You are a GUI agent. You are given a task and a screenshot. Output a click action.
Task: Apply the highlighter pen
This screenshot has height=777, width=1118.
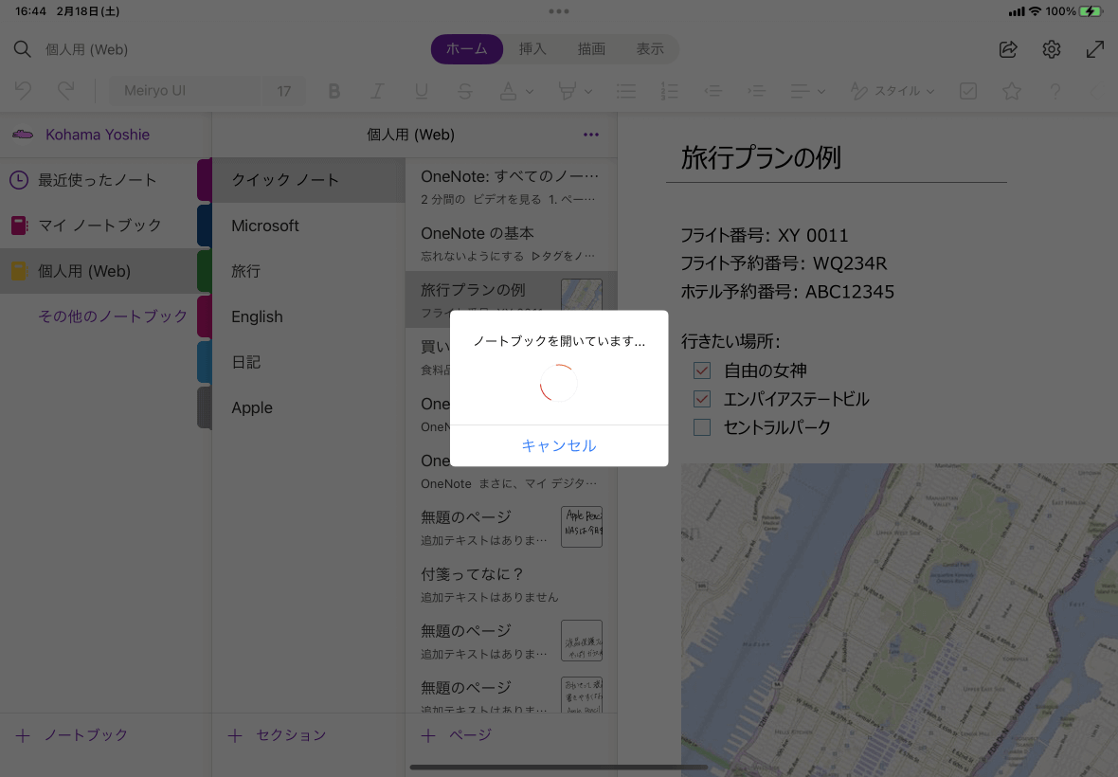[567, 91]
